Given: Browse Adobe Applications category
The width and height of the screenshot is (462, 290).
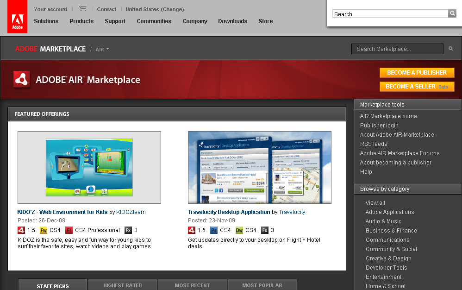Looking at the screenshot, I should click(390, 212).
